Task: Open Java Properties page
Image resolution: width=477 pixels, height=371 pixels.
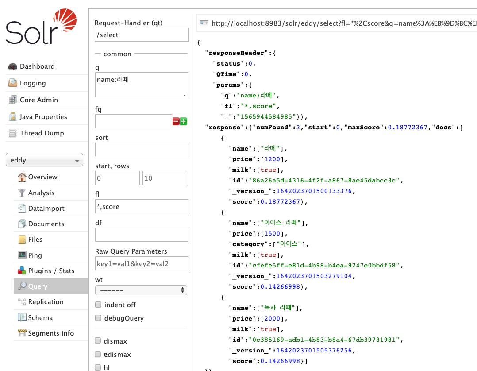Action: click(43, 116)
